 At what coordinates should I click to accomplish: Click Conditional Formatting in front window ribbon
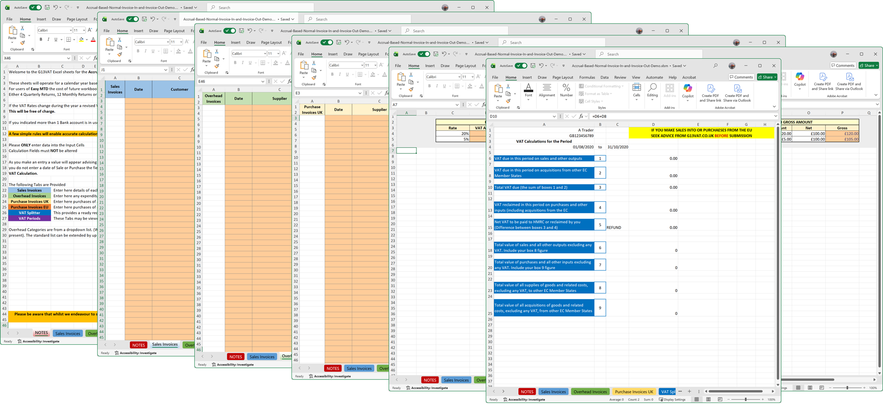[601, 86]
